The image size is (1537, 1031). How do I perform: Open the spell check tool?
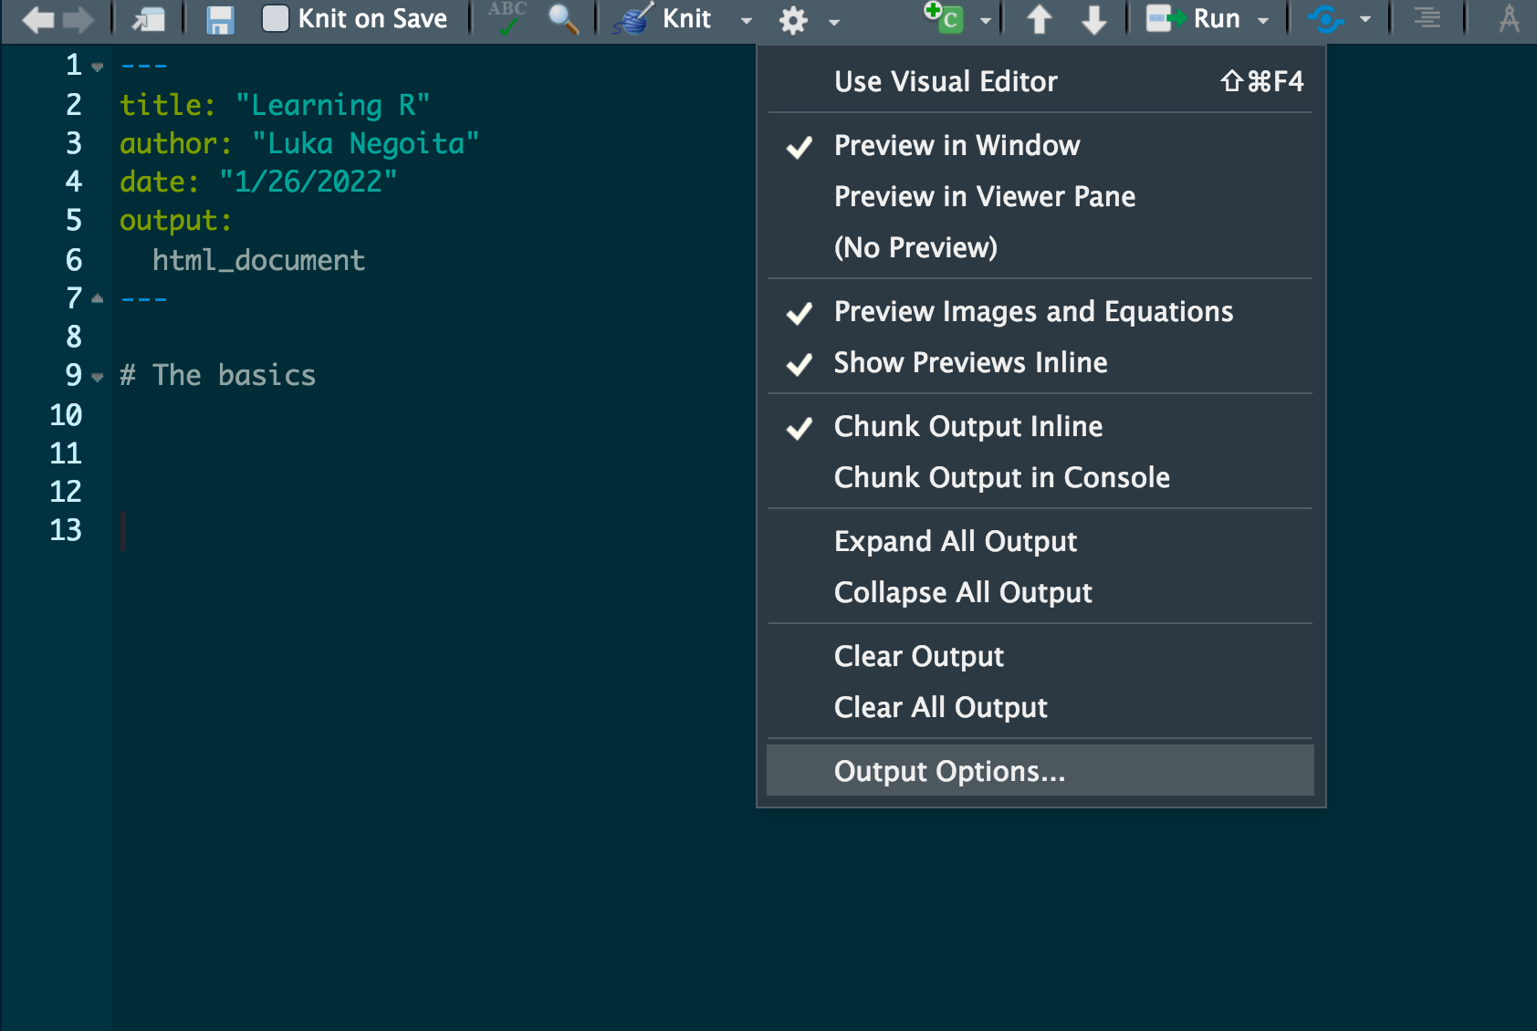tap(507, 18)
